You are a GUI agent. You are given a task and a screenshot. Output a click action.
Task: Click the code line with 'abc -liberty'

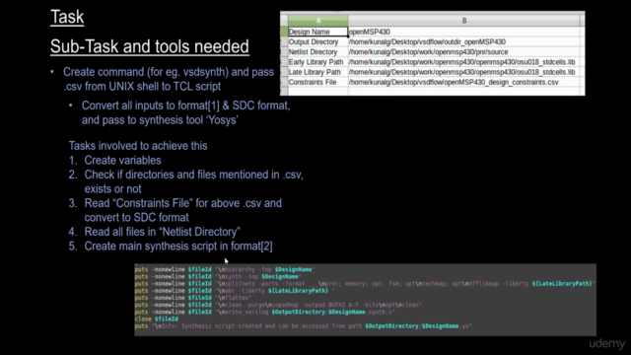click(235, 291)
